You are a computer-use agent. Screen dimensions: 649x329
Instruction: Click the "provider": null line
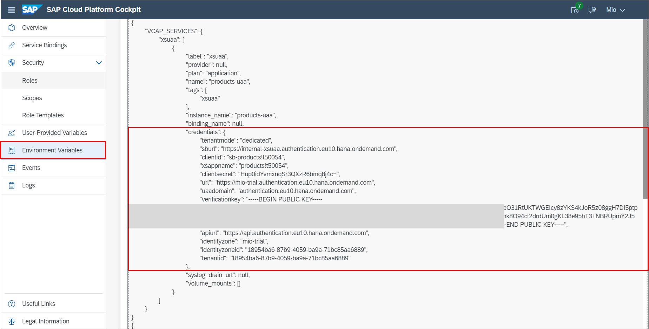(x=207, y=65)
